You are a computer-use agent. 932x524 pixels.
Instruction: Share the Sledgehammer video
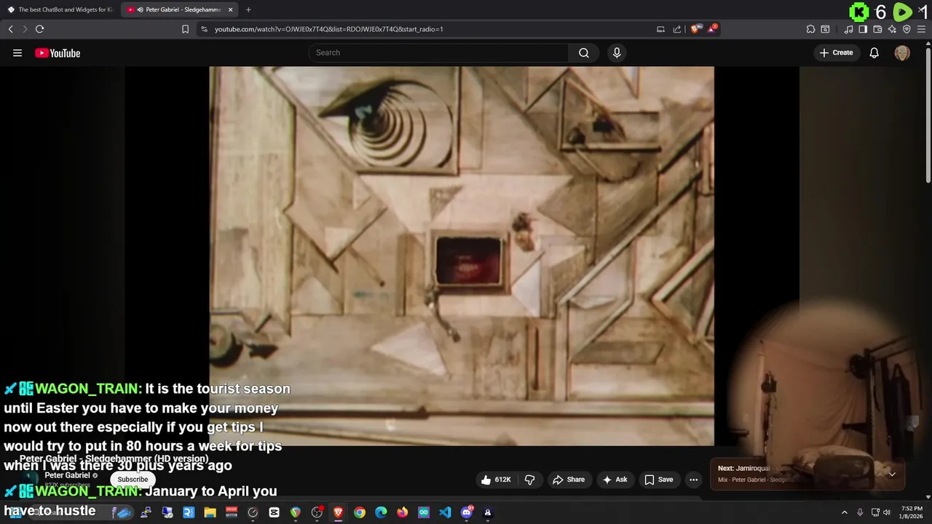pyautogui.click(x=569, y=480)
